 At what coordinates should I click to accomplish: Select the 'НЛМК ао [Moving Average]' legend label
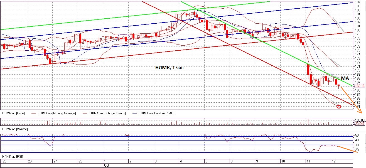point(57,113)
